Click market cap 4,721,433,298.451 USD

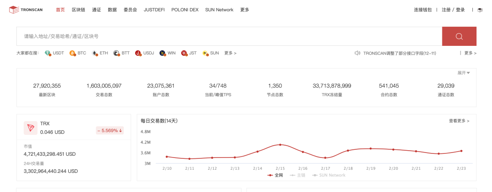click(x=50, y=154)
